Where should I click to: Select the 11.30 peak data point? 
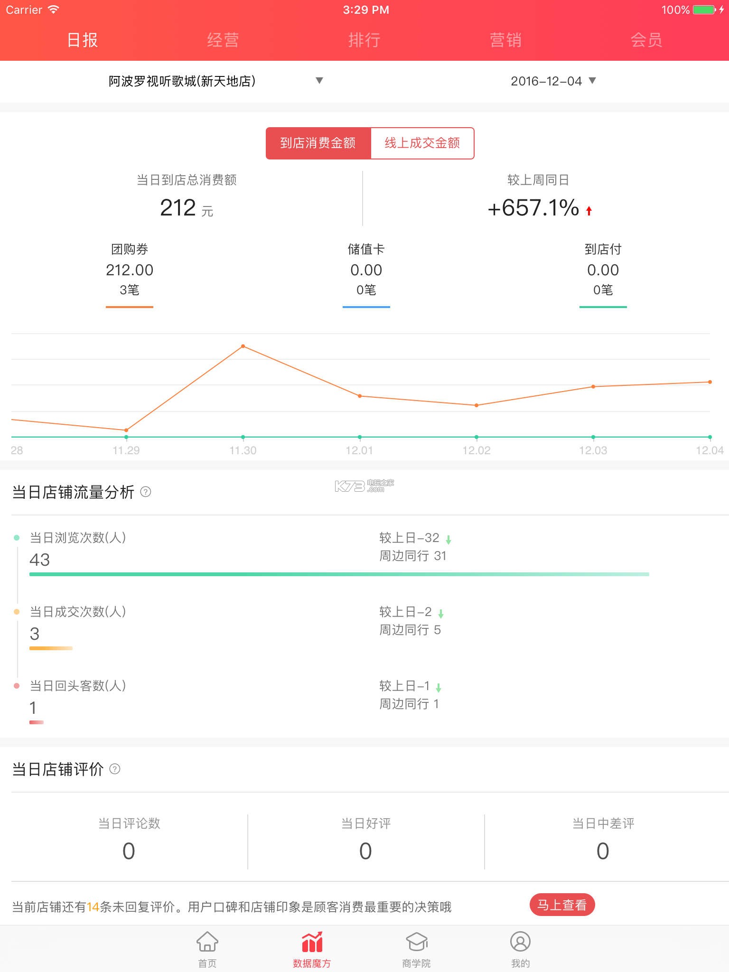pyautogui.click(x=243, y=346)
